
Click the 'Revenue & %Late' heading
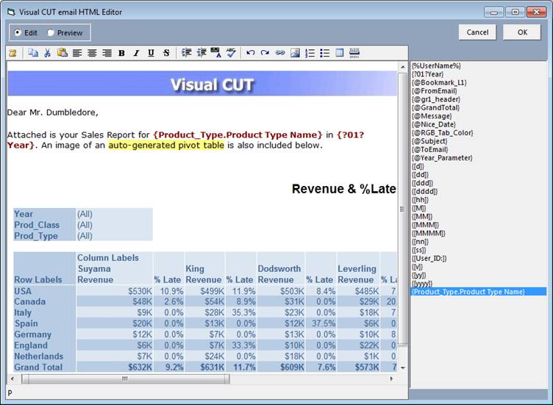[x=344, y=189]
